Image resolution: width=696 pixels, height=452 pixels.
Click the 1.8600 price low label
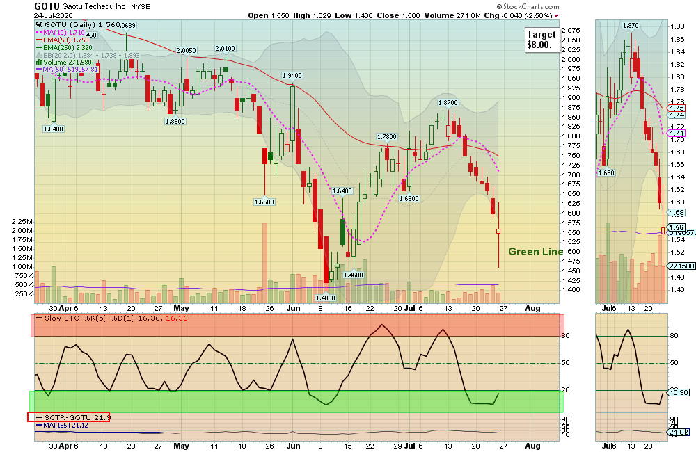tap(175, 122)
